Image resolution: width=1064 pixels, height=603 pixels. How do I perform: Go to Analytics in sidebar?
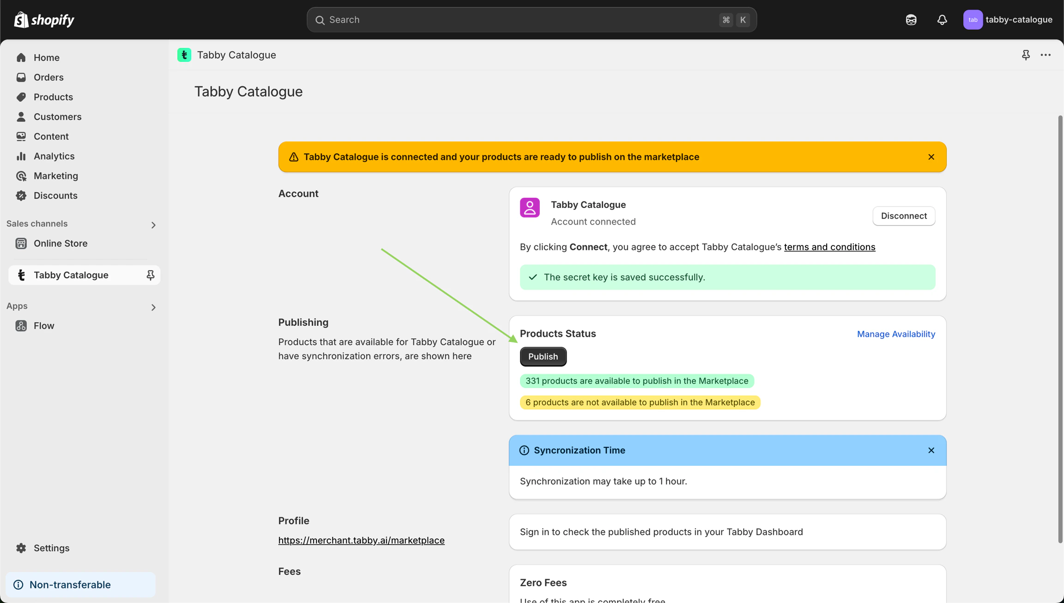54,156
